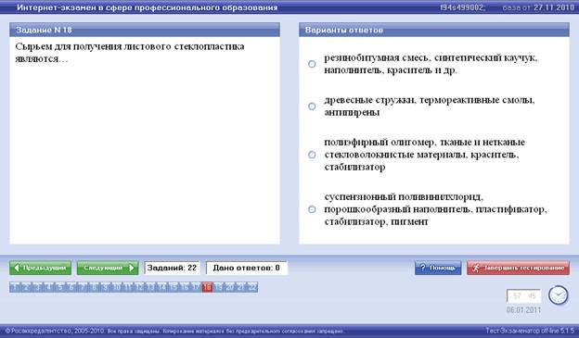Click the date 06.01.2011 under the timer

(523, 310)
